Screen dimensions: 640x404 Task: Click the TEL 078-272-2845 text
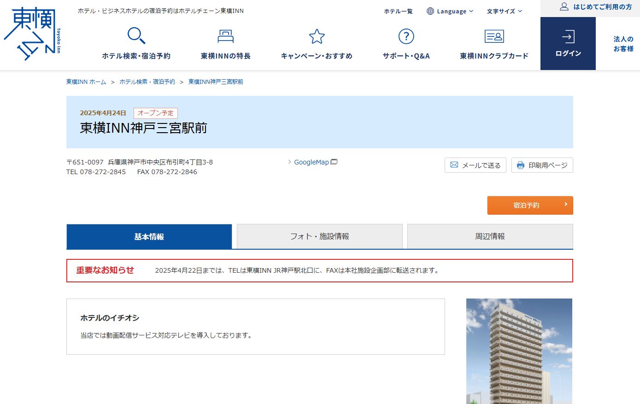click(96, 172)
